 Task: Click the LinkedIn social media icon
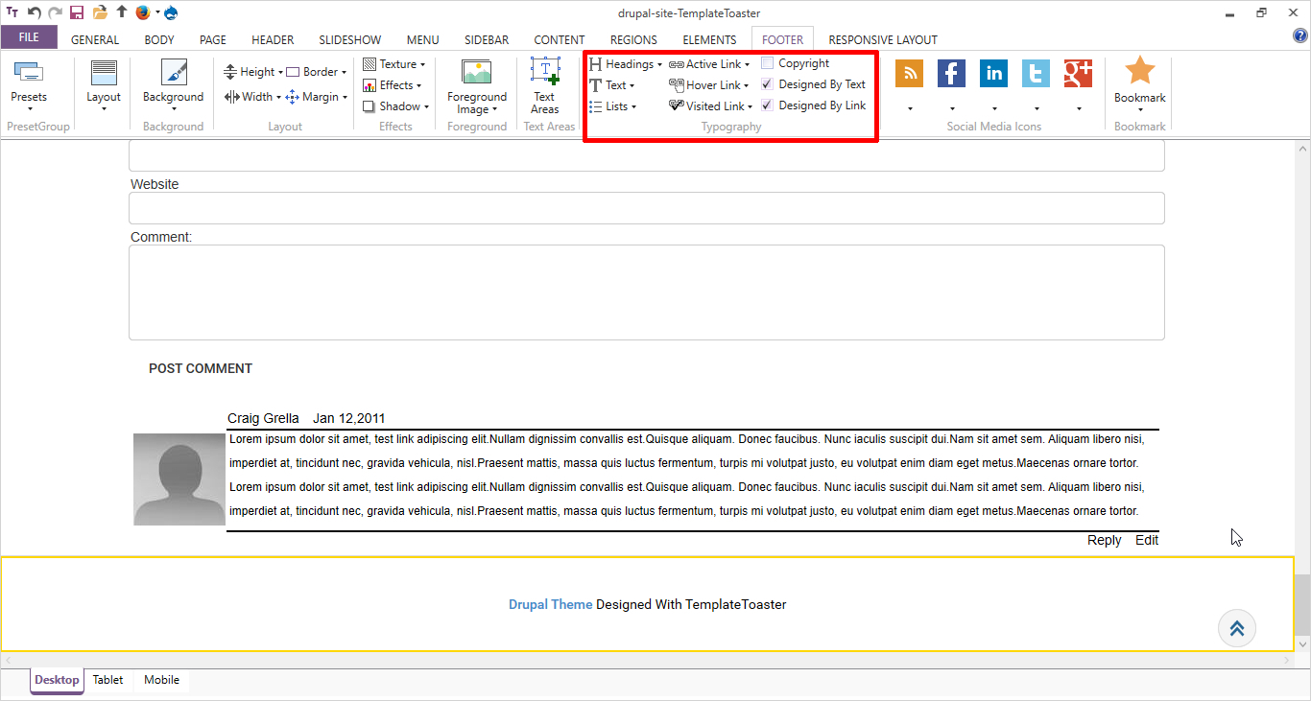tap(993, 74)
